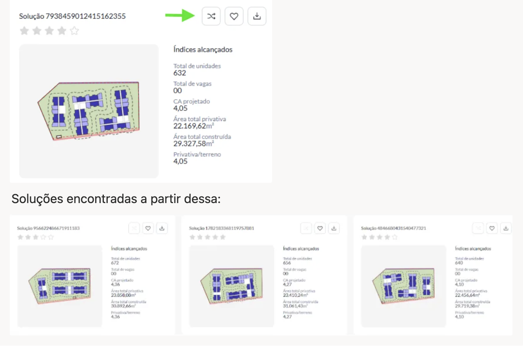Screen dimensions: 523x346
Task: Click the title Solução 7938459012415162355
Action: [72, 16]
